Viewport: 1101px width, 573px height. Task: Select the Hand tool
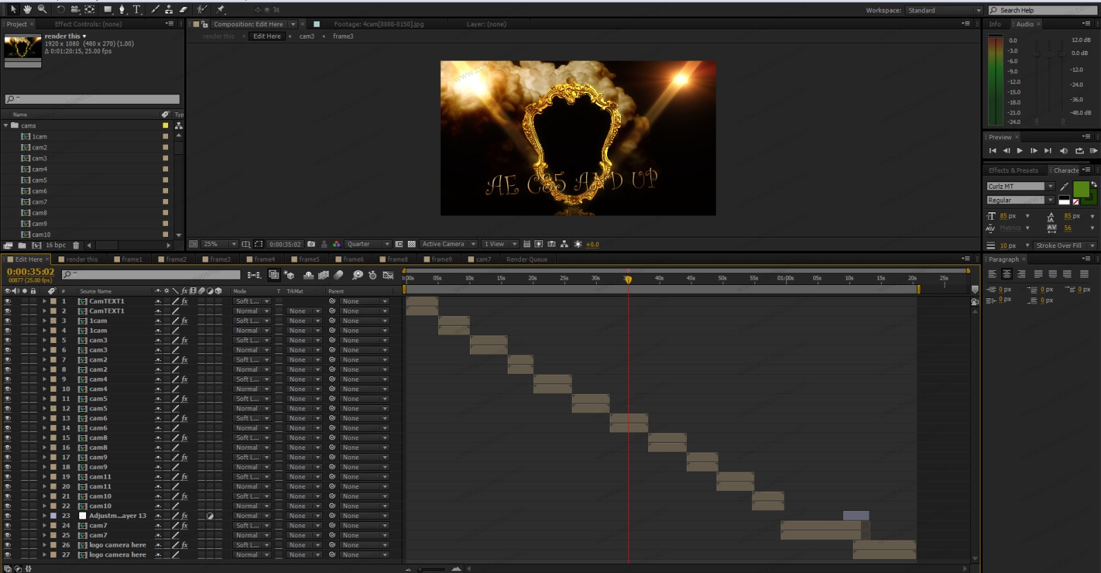[28, 9]
